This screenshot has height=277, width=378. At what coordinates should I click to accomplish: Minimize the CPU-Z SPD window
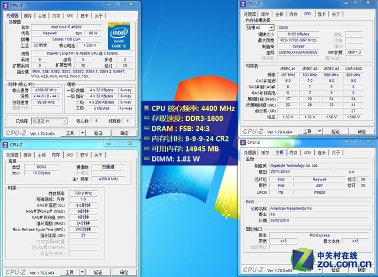[346, 3]
